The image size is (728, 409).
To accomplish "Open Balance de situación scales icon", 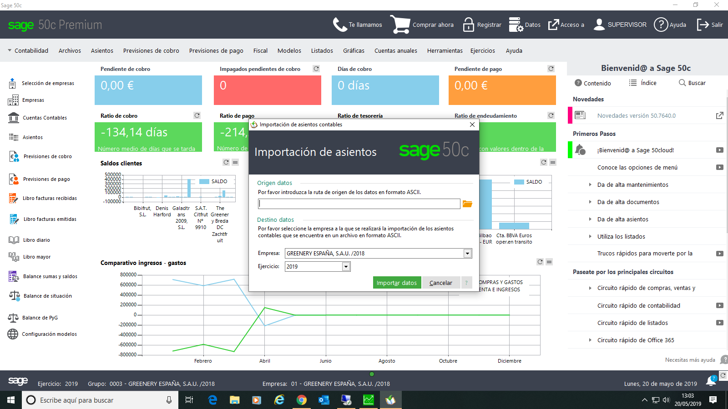I will 14,296.
